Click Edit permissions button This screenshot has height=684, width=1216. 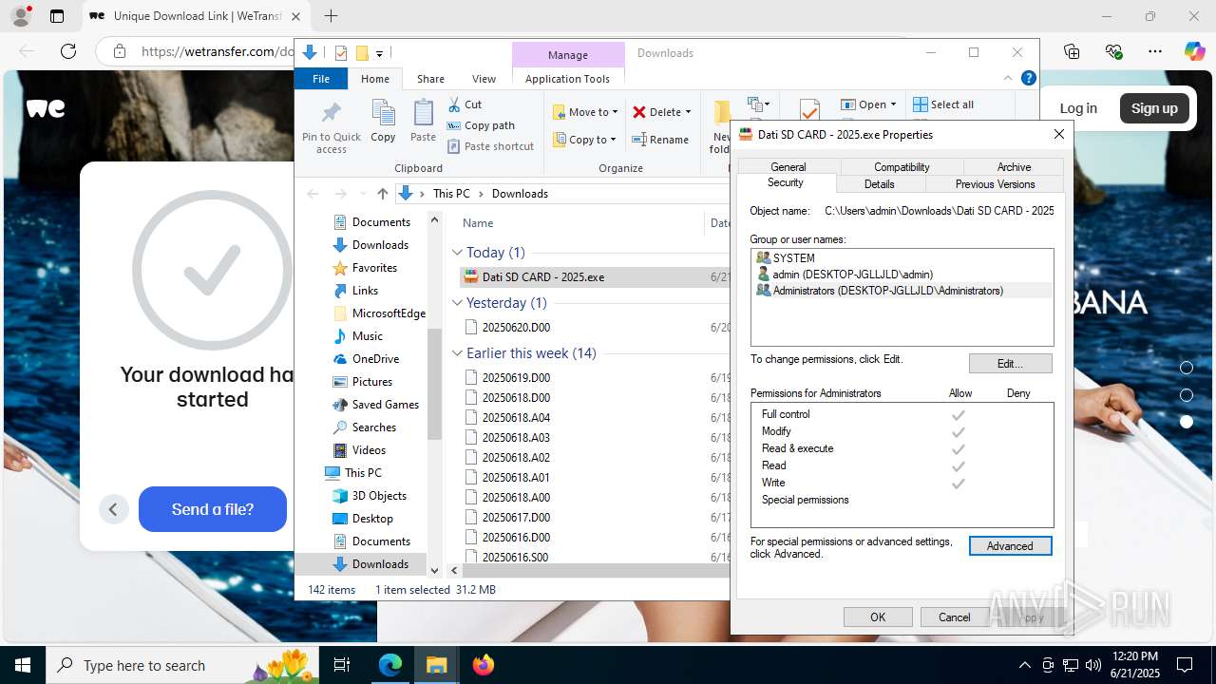1010,364
